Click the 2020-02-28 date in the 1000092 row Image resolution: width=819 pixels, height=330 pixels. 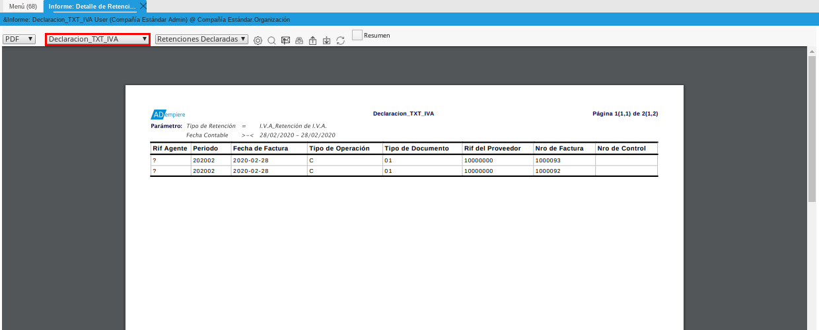coord(250,170)
